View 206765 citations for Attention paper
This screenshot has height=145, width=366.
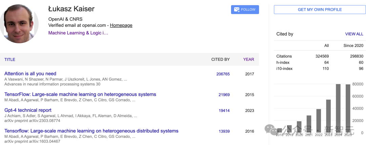[x=223, y=74]
